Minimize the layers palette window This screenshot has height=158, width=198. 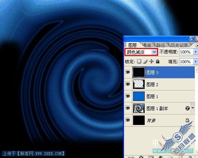click(x=192, y=39)
